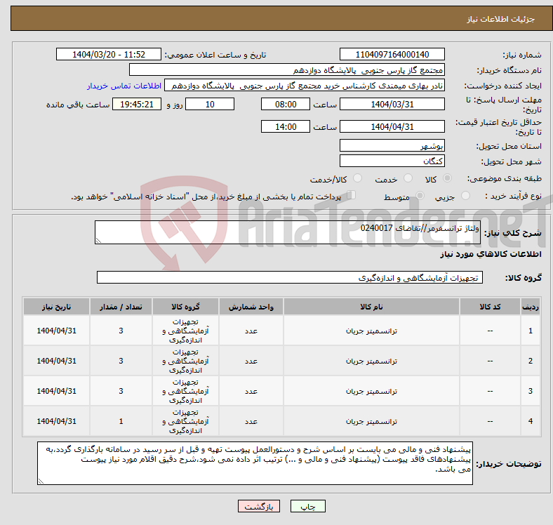Click the price validity time 14:00

pyautogui.click(x=286, y=126)
